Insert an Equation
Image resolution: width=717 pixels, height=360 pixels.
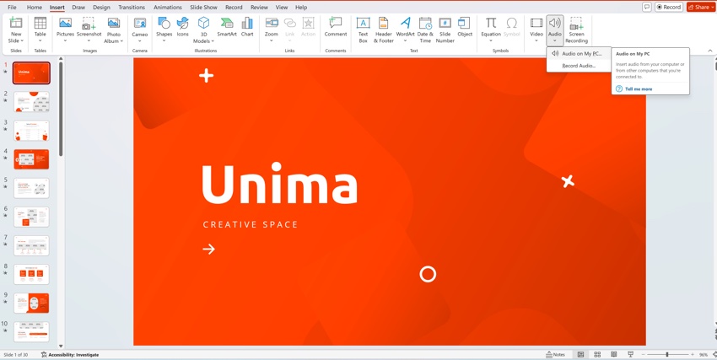tap(491, 30)
